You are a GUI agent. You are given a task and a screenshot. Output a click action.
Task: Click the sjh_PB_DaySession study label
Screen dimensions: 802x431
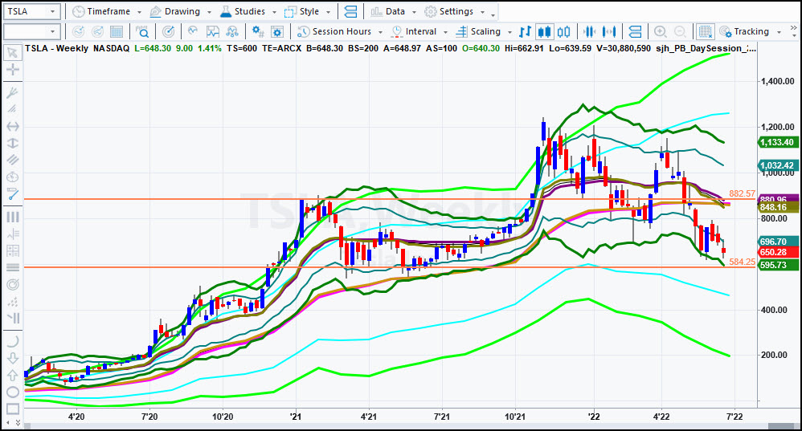tap(706, 48)
